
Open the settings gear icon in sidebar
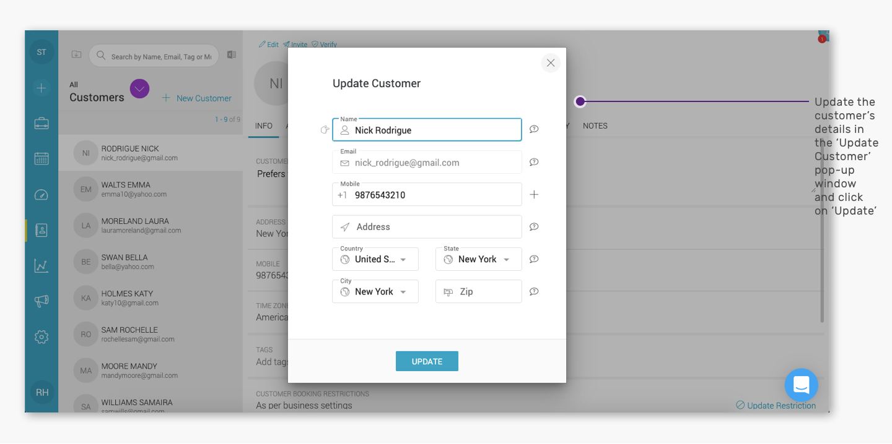[x=42, y=337]
